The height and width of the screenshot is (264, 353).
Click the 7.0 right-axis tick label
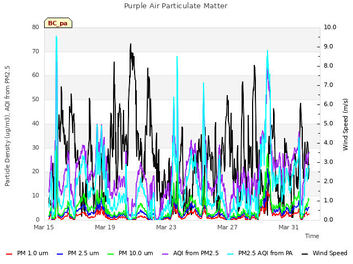[328, 85]
